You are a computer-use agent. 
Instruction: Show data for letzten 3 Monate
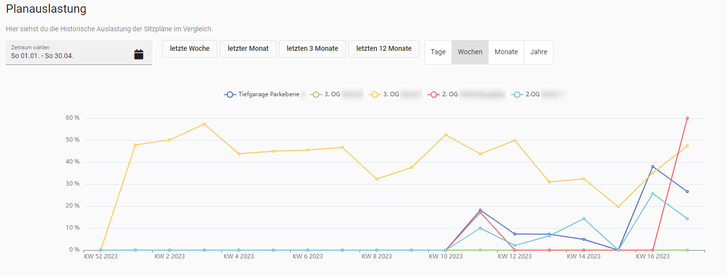coord(312,49)
